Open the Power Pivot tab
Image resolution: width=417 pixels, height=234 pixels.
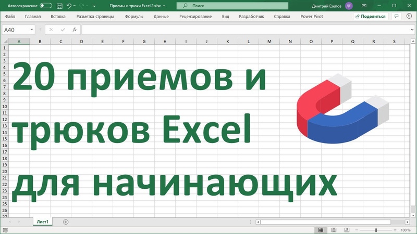pyautogui.click(x=311, y=17)
